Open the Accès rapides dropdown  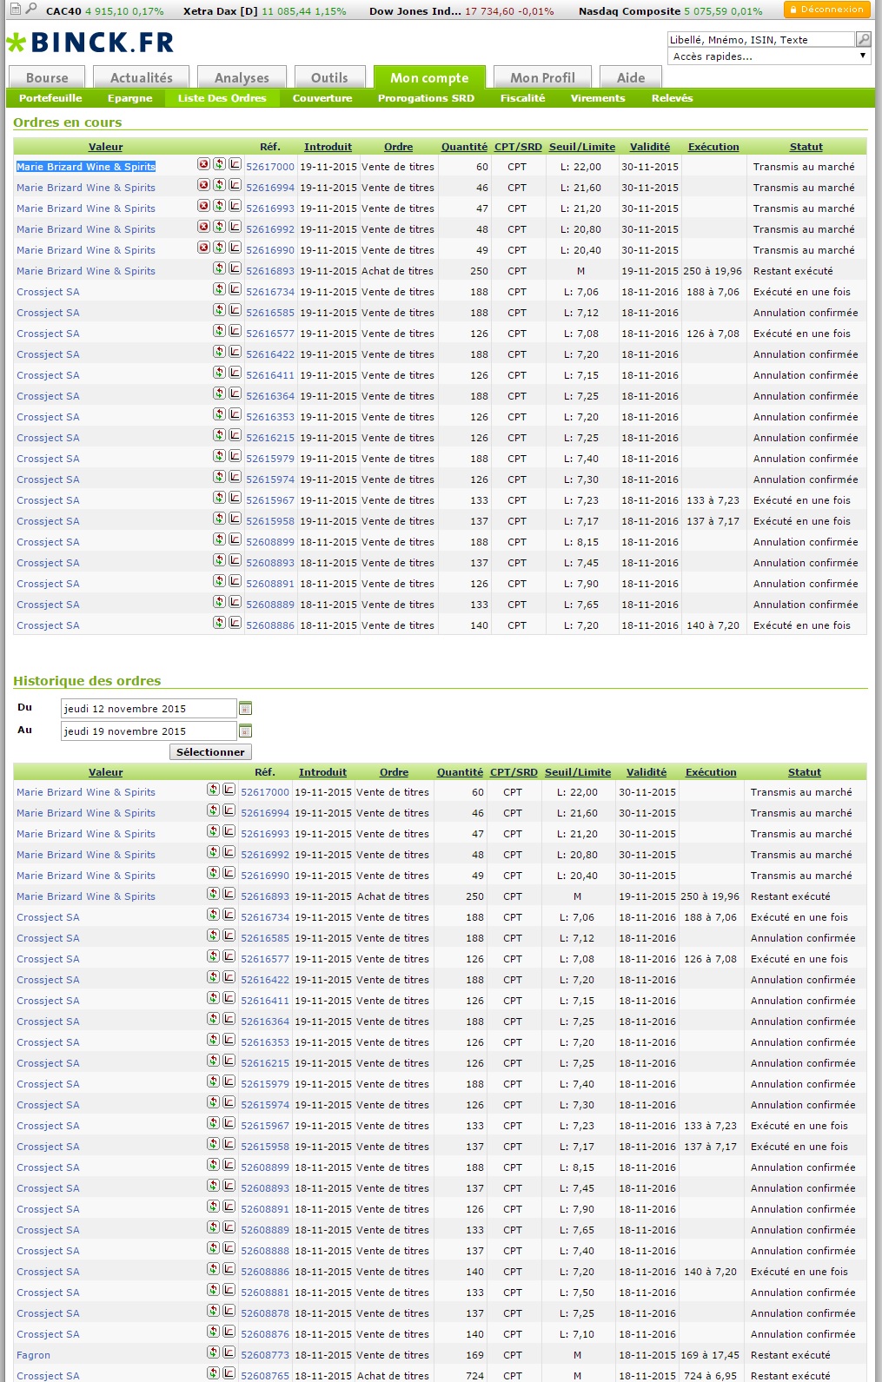tap(769, 56)
